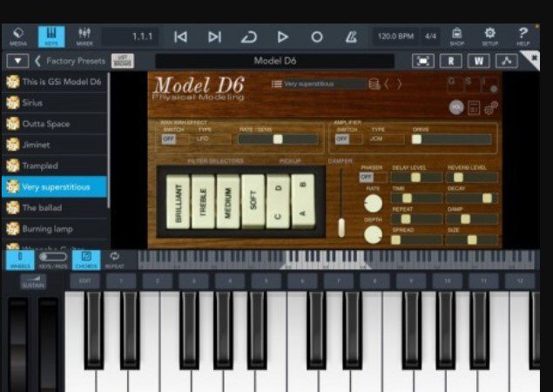Go to previous plugin program
Image resolution: width=553 pixels, height=392 pixels.
[x=387, y=84]
